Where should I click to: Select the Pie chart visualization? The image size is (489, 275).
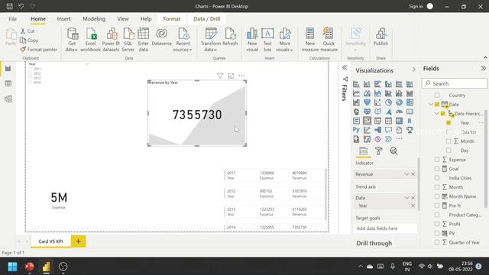pos(388,102)
